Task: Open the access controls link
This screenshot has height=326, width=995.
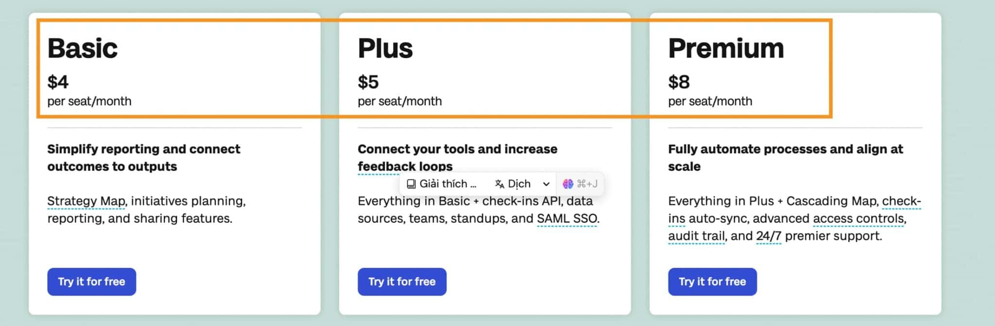Action: click(x=858, y=218)
